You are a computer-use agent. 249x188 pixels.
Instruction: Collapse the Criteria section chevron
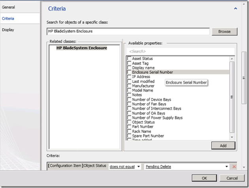point(236,8)
